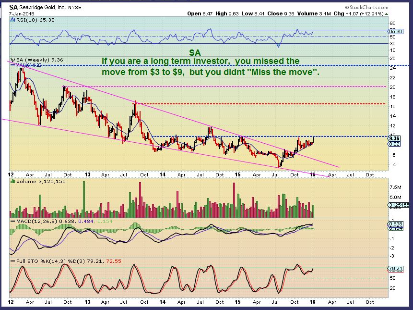This screenshot has height=310, width=413.
Task: Click the red 72.55 stochastic %D value
Action: 114,261
